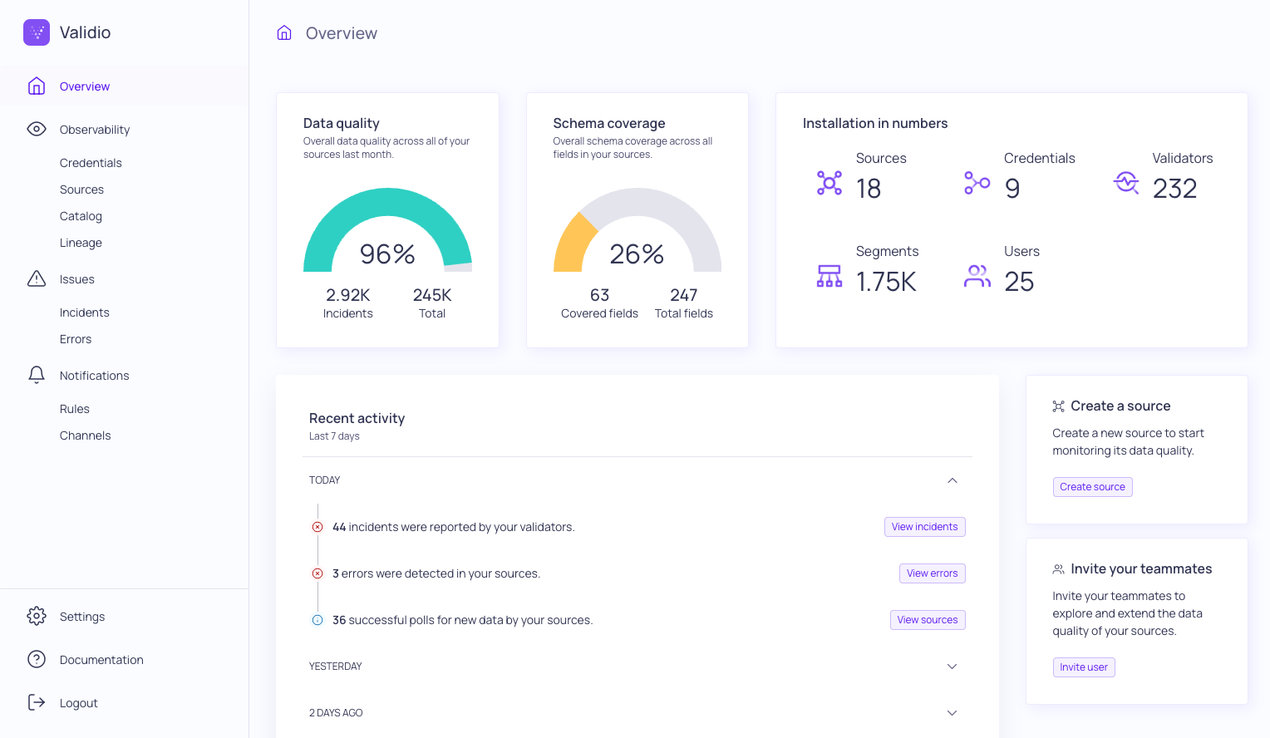Click the Create source button

[1092, 486]
